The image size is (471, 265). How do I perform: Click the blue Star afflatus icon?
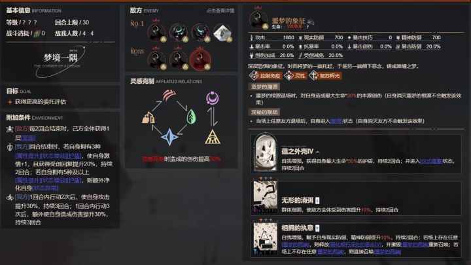pyautogui.click(x=169, y=137)
